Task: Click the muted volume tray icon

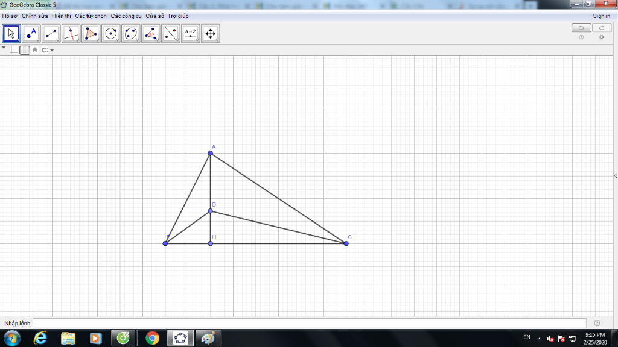Action: pyautogui.click(x=550, y=339)
